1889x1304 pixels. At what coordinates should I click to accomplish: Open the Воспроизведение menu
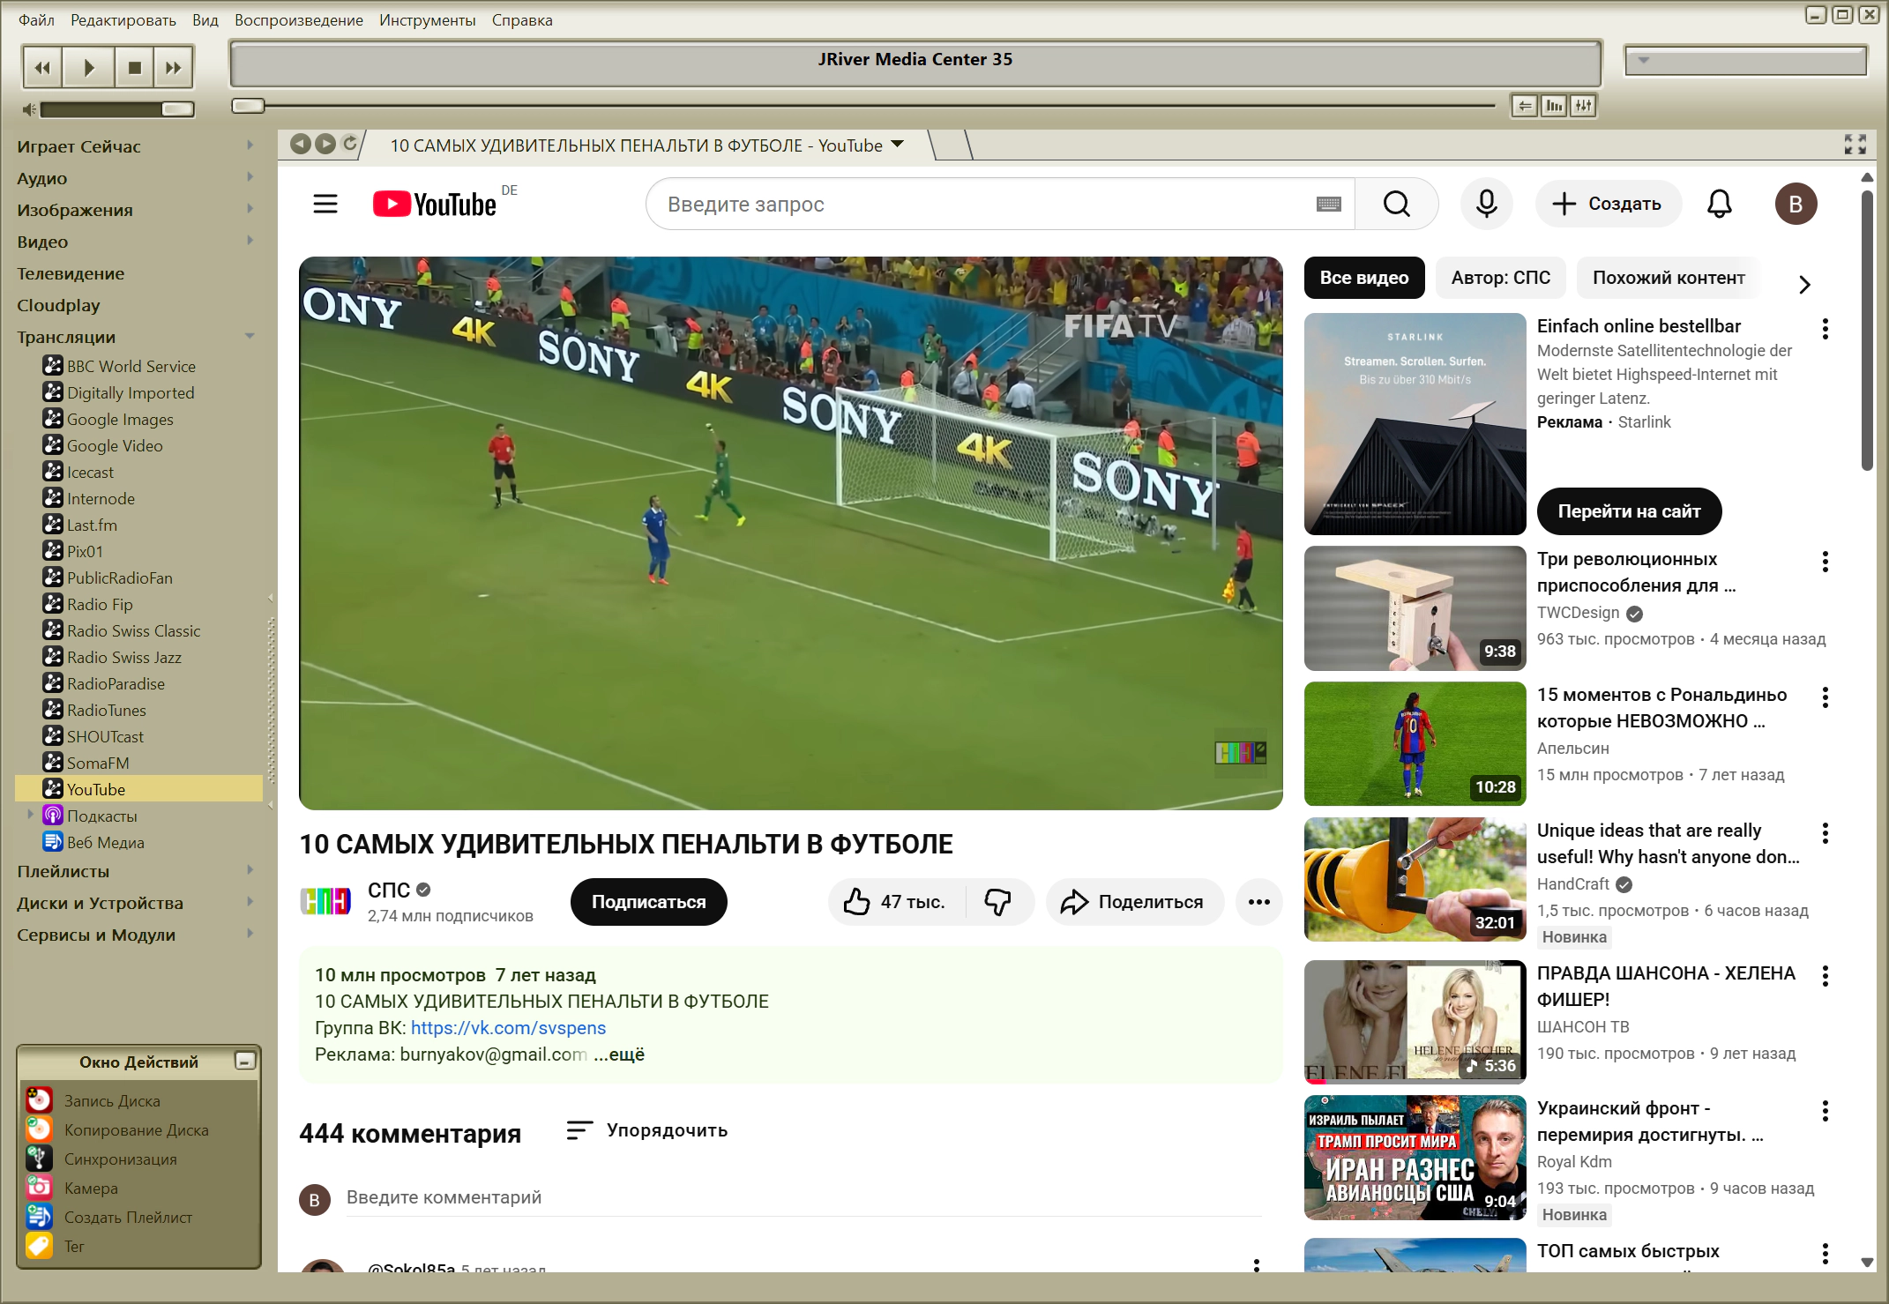[298, 19]
